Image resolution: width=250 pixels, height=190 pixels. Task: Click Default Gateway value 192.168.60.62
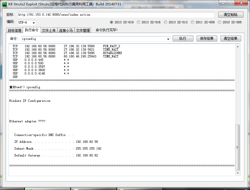pyautogui.click(x=87, y=155)
